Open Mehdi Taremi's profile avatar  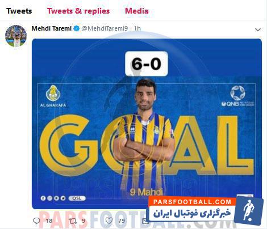(16, 36)
